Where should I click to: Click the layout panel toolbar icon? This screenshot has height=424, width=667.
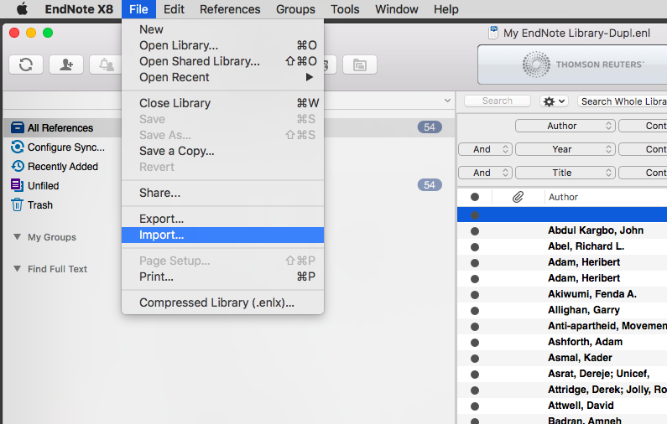tap(360, 65)
